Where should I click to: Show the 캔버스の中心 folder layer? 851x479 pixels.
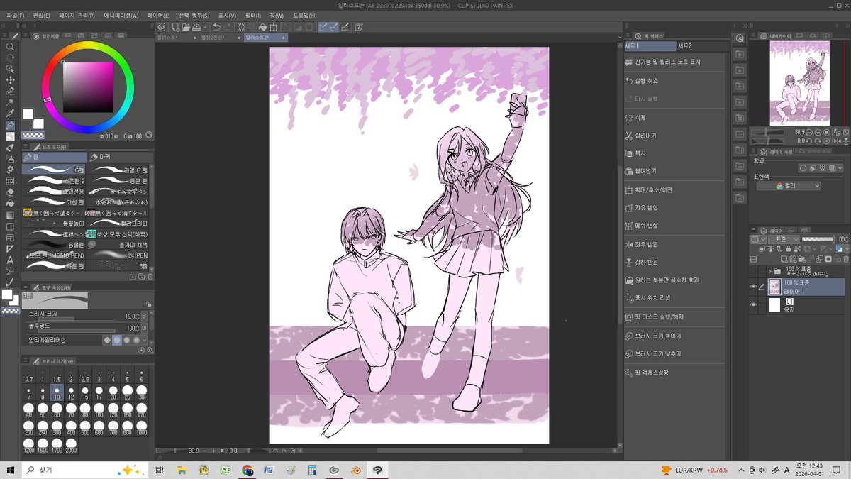pyautogui.click(x=754, y=271)
